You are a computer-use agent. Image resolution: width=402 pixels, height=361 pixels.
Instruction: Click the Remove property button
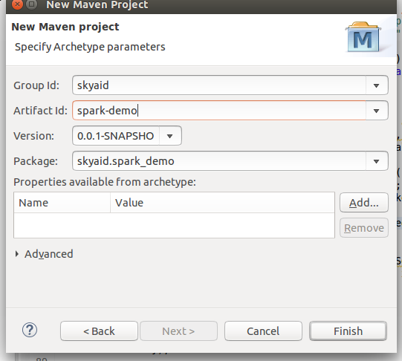click(x=364, y=228)
